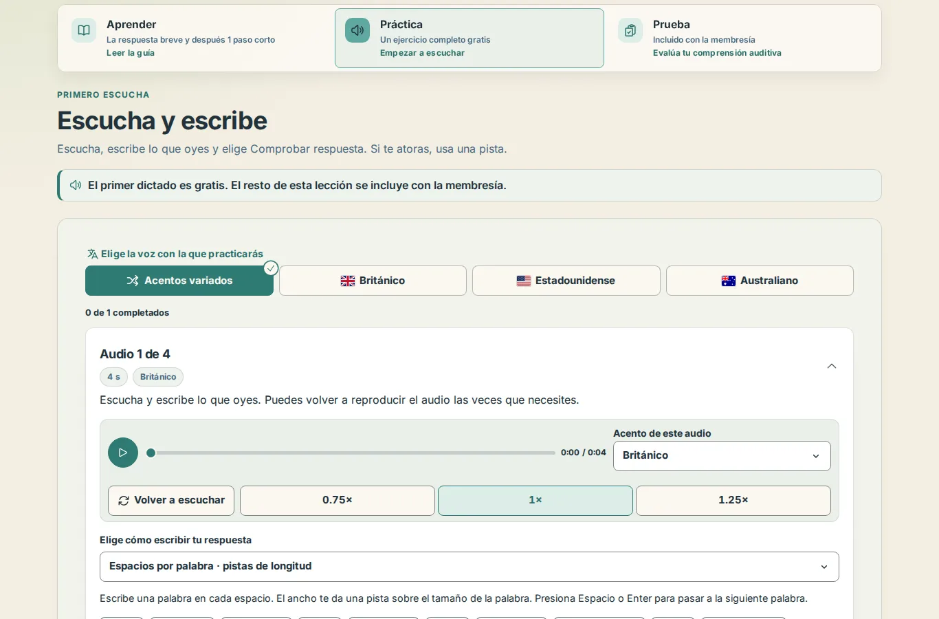This screenshot has width=939, height=619.
Task: Open the Prueba tab
Action: [742, 39]
